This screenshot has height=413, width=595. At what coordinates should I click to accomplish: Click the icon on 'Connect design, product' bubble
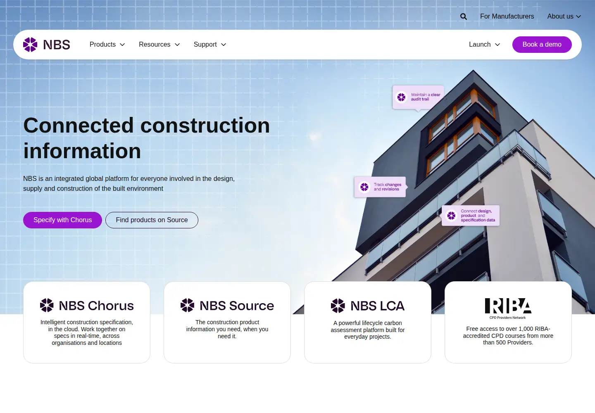(451, 216)
